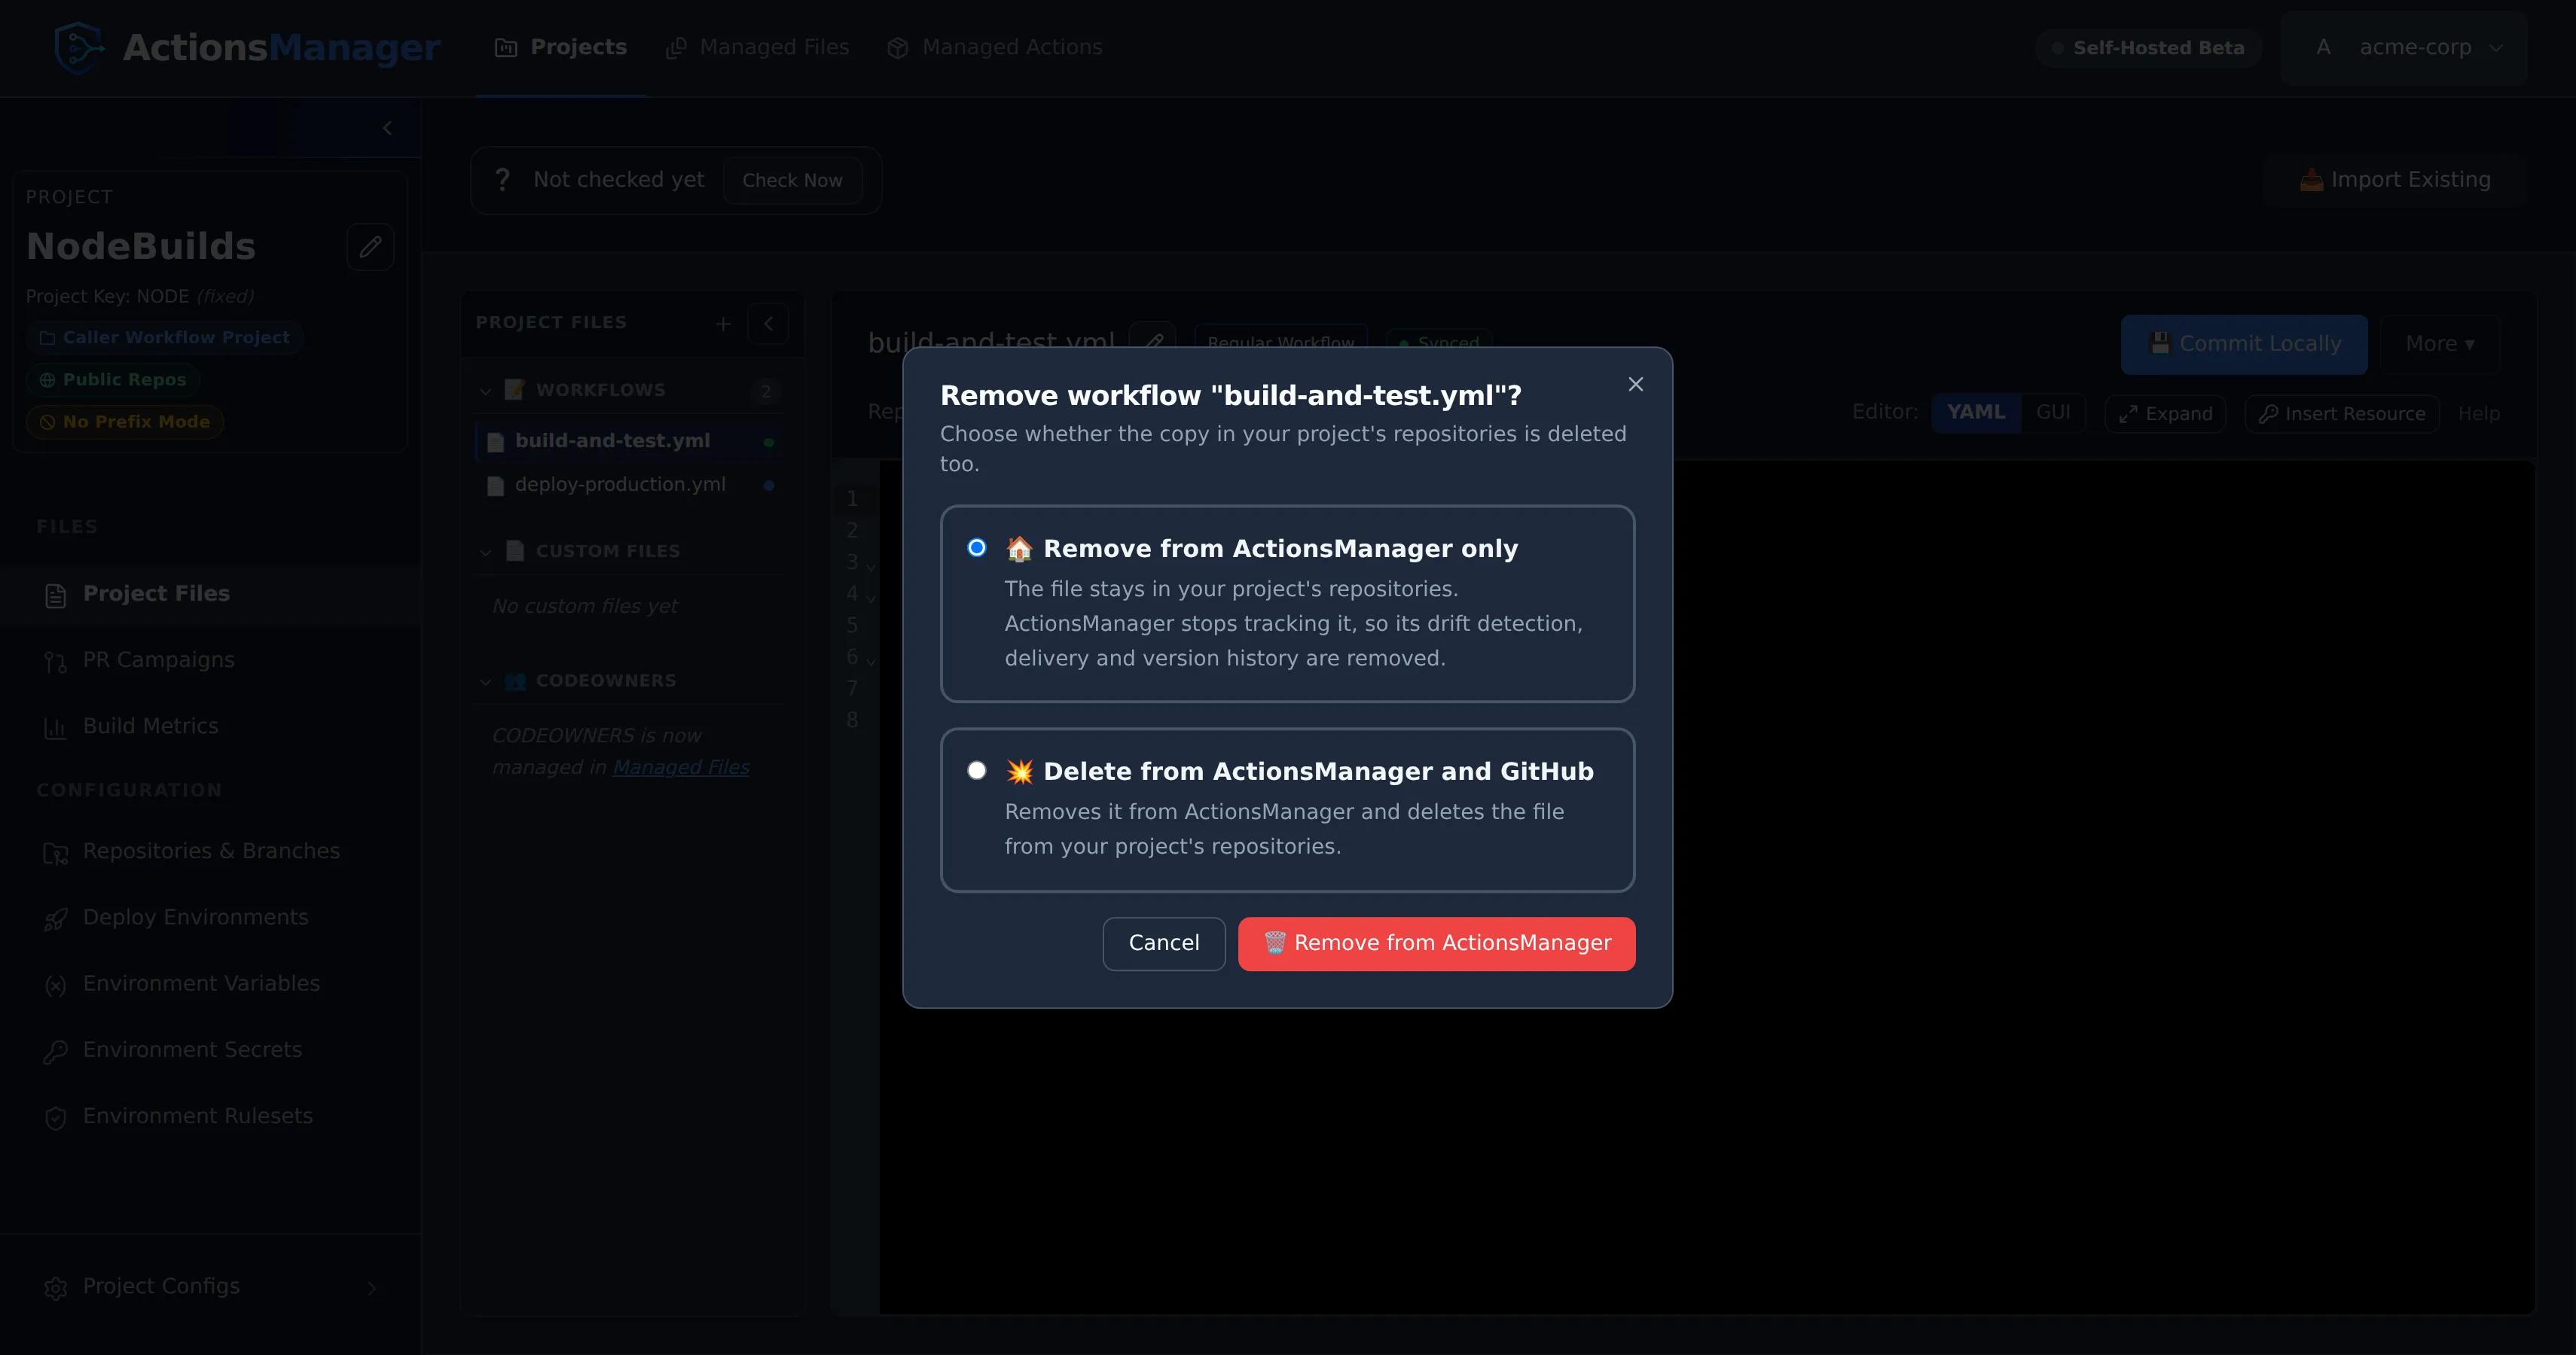Expand Project Configs at sidebar bottom
Screen dimensions: 2576x1355
click(x=210, y=1287)
